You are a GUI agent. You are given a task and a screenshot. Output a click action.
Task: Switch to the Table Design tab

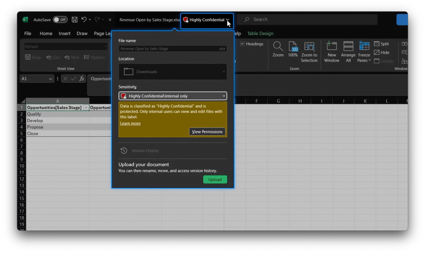pyautogui.click(x=260, y=33)
